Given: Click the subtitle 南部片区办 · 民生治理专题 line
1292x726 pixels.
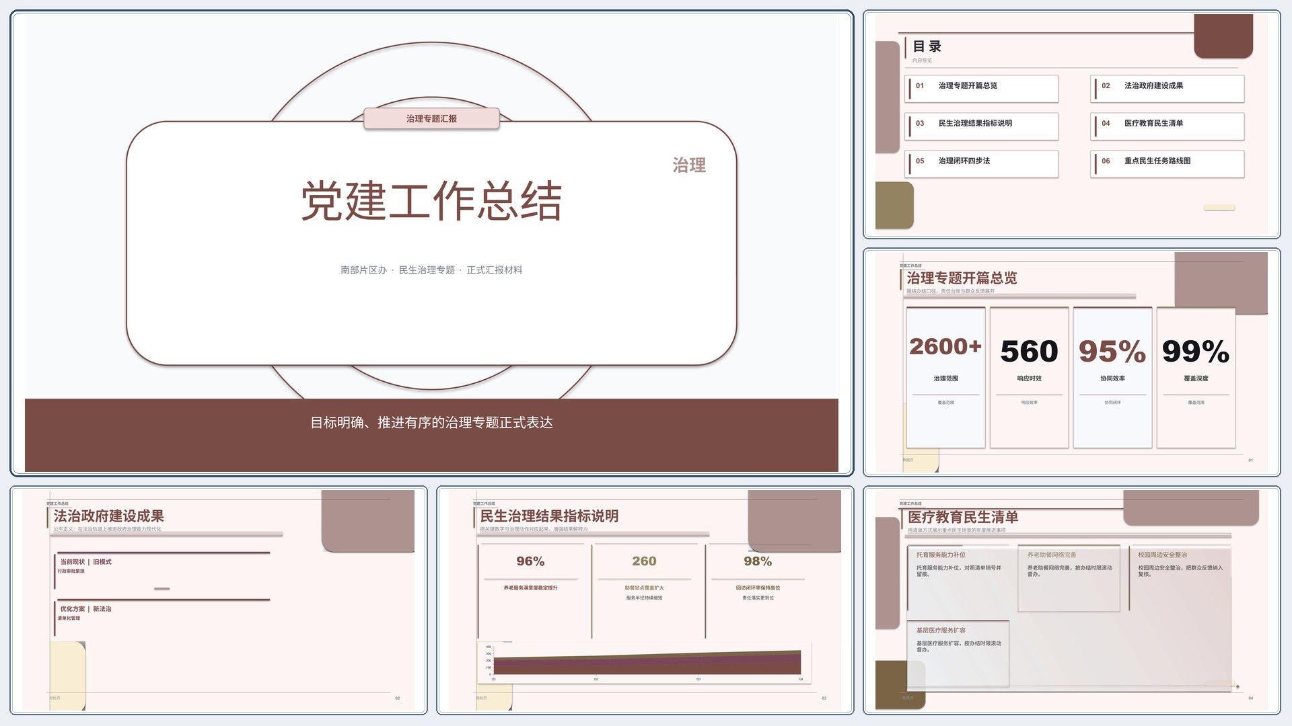Looking at the screenshot, I should tap(431, 270).
